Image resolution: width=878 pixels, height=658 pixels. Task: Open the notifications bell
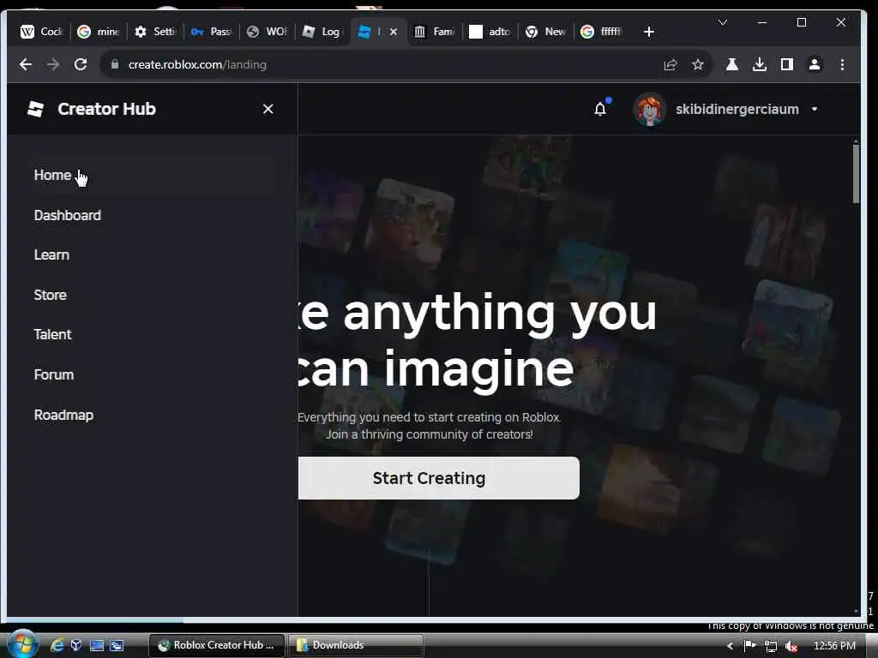[600, 109]
